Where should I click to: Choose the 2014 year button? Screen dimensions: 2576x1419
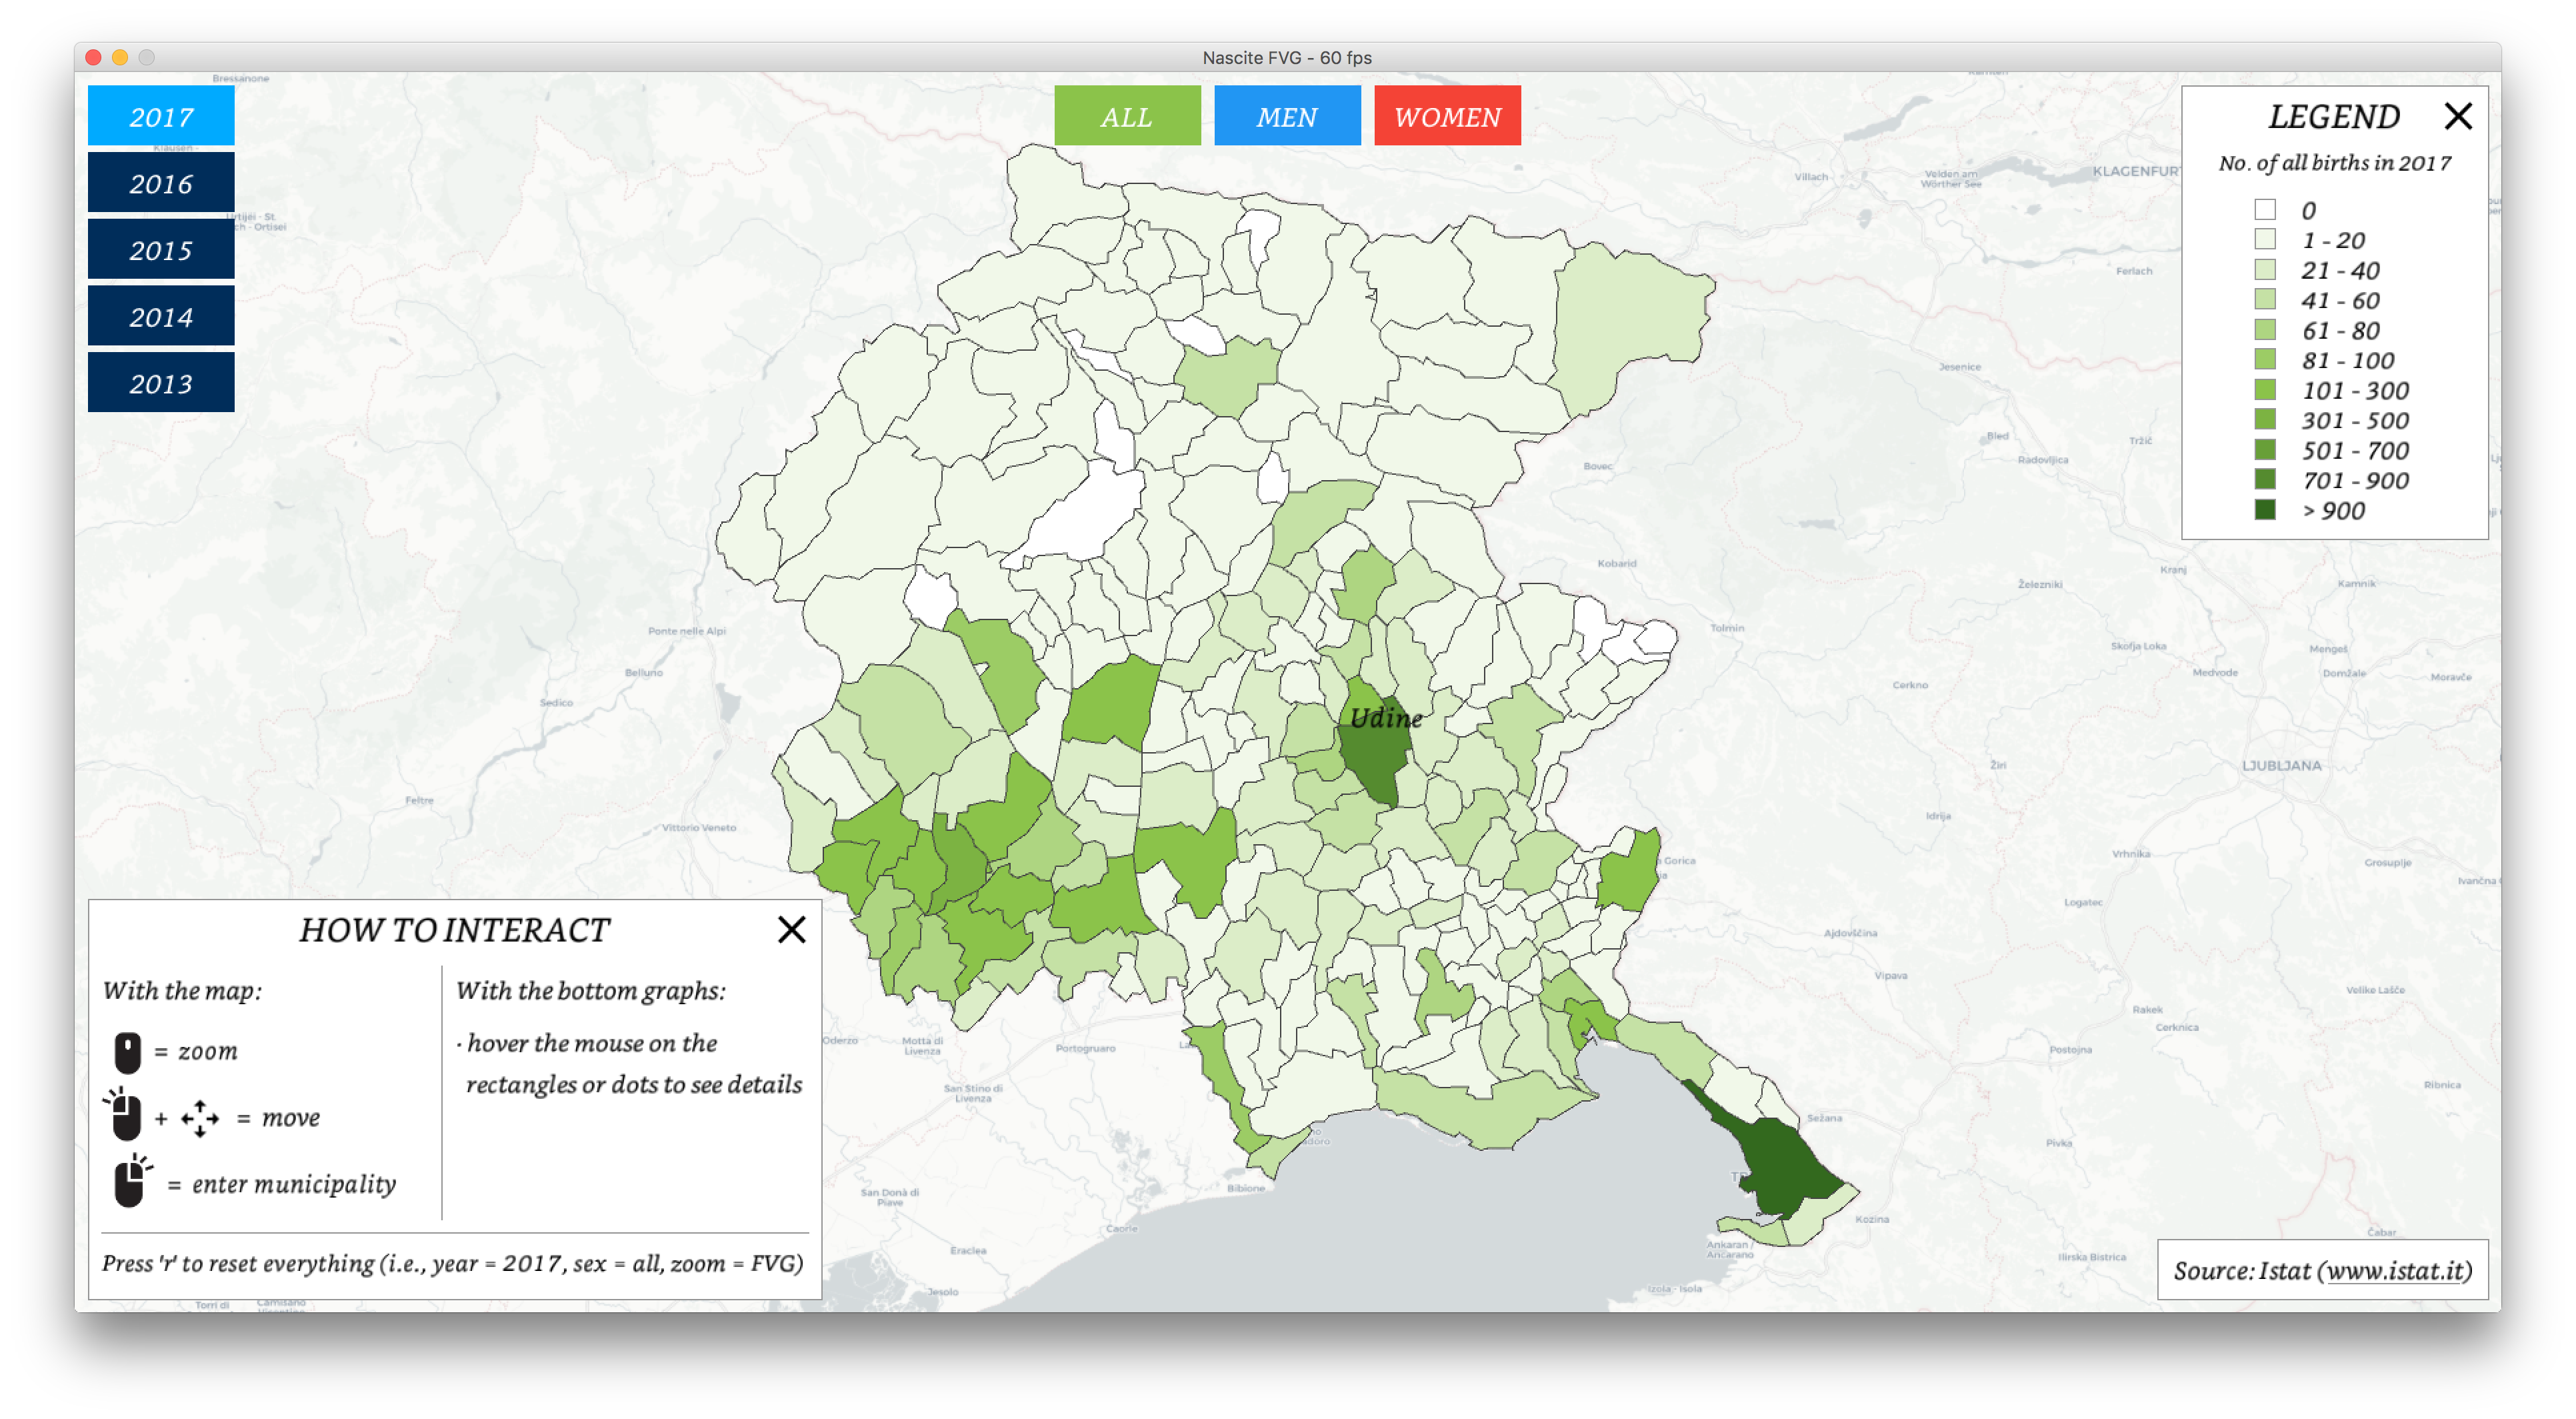coord(161,316)
